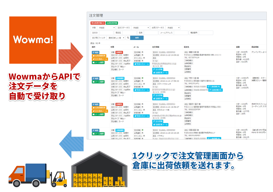
Task: Click the 配送先 column header
Action: tap(186, 47)
